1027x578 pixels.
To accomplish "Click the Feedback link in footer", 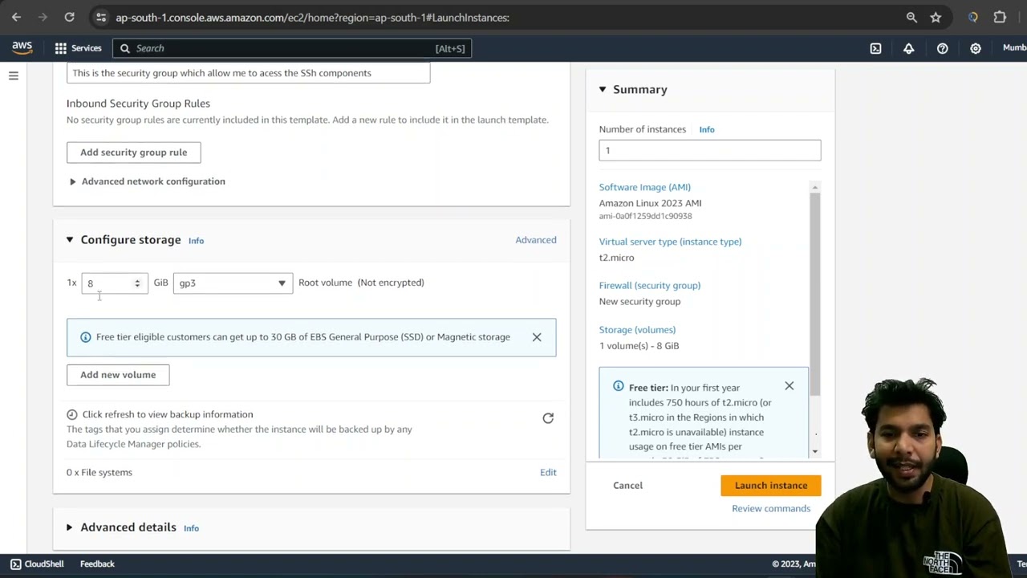I will pyautogui.click(x=97, y=564).
